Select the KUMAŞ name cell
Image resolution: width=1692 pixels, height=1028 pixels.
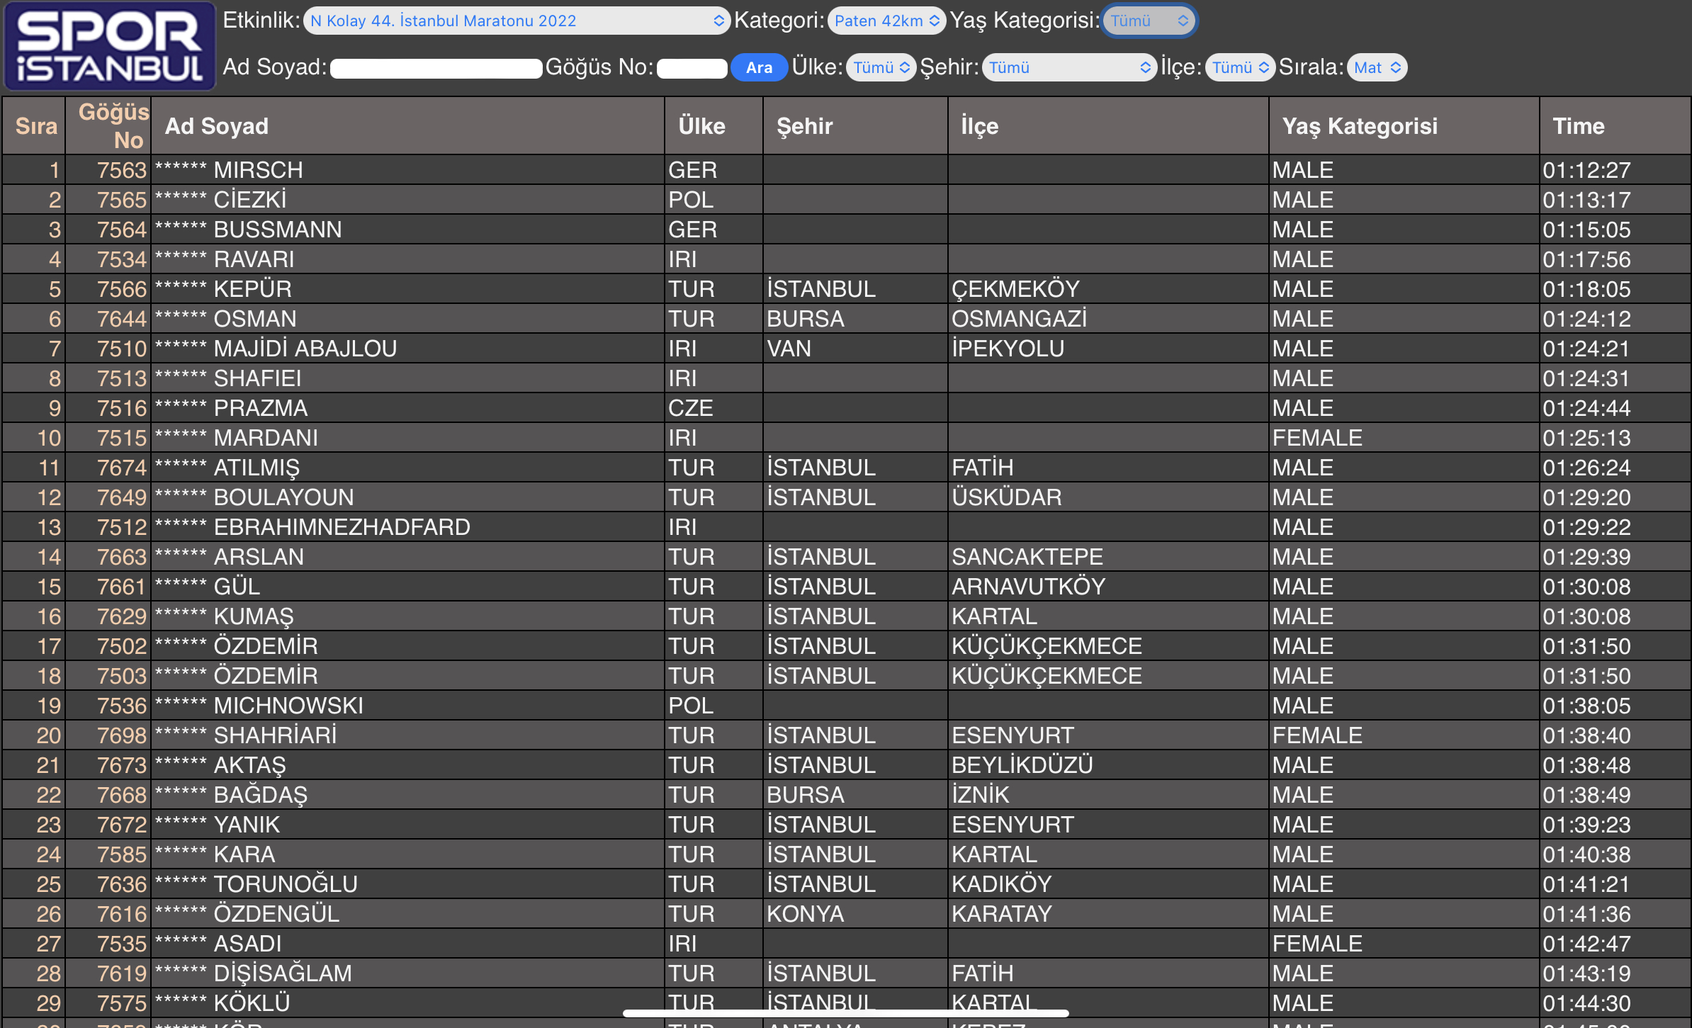[x=407, y=617]
